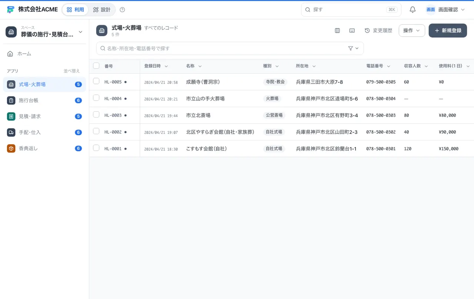Expand the space selector chevron

click(80, 32)
